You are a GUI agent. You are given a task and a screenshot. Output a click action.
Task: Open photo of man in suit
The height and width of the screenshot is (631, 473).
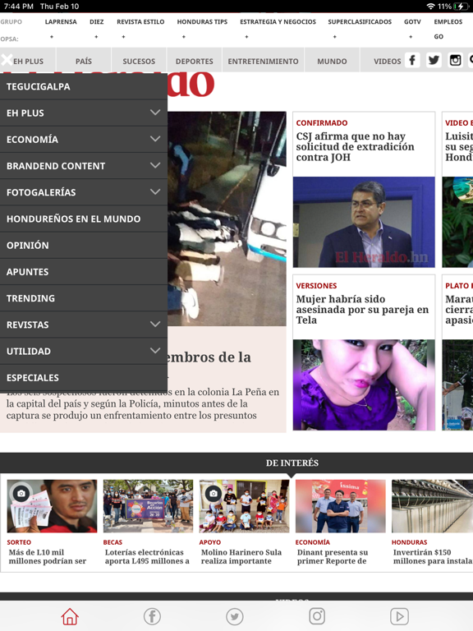(x=364, y=222)
